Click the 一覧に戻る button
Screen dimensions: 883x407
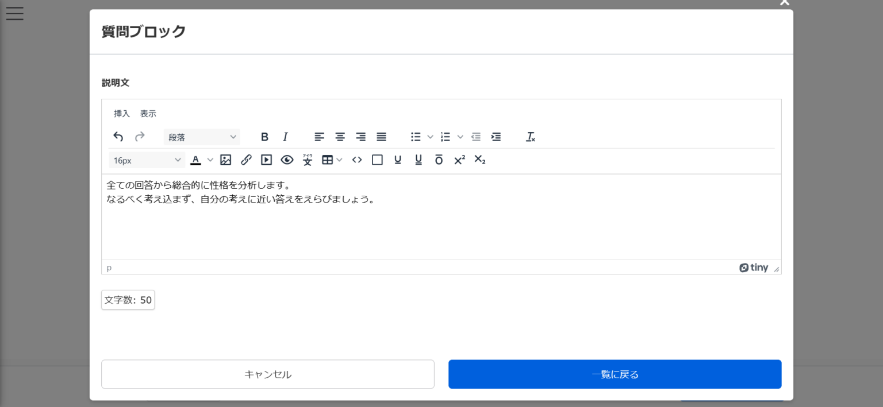pos(615,374)
